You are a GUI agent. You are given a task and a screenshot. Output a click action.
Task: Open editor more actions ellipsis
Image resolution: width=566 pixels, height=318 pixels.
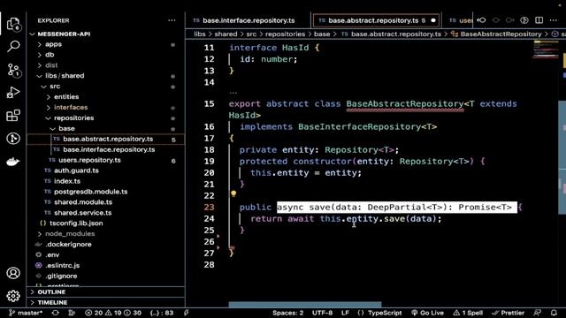pos(554,20)
